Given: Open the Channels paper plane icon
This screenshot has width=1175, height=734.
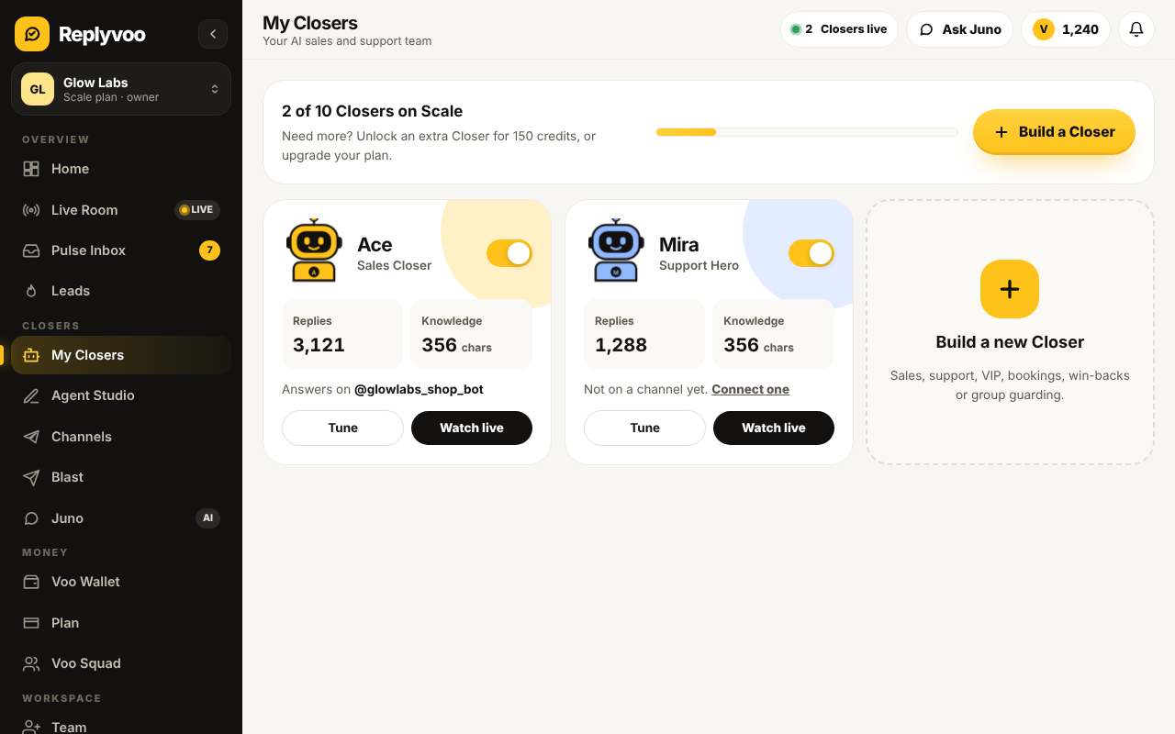Looking at the screenshot, I should coord(31,437).
